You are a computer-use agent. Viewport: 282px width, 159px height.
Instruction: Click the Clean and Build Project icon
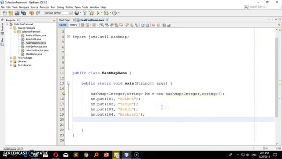pos(91,13)
